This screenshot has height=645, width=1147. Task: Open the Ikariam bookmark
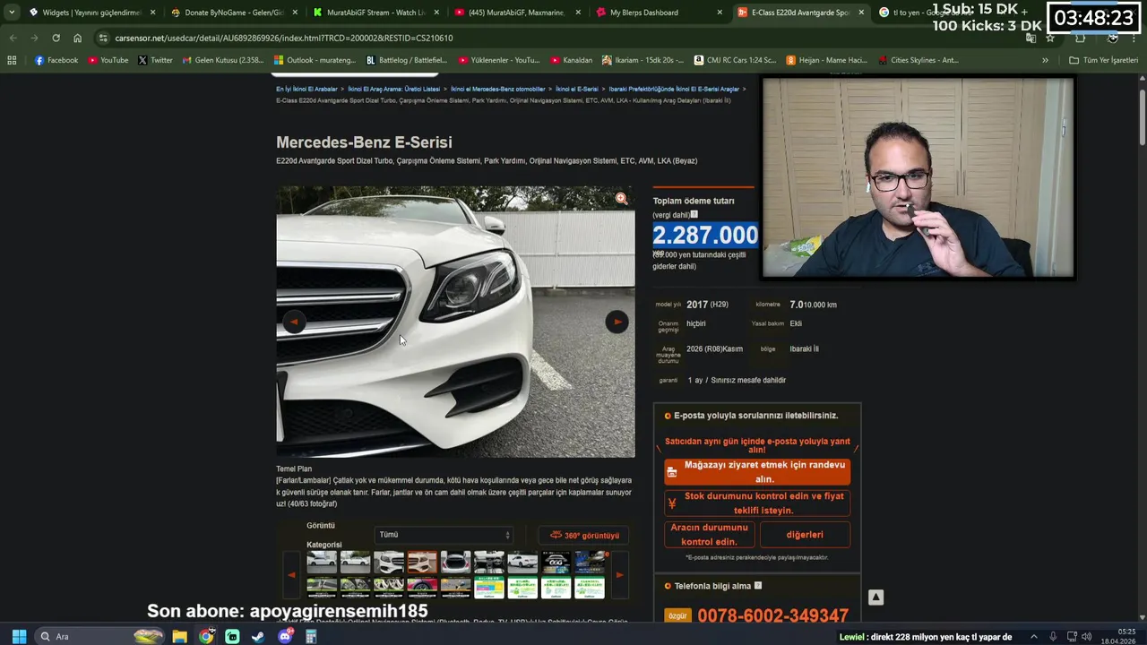click(x=642, y=60)
